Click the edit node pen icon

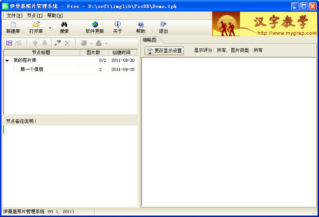pos(58,43)
